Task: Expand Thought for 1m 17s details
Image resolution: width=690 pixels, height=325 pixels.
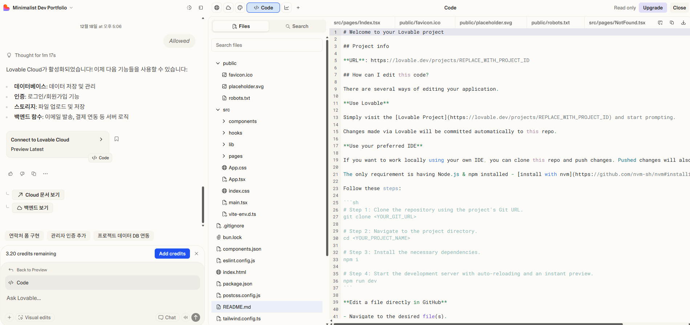Action: point(35,55)
